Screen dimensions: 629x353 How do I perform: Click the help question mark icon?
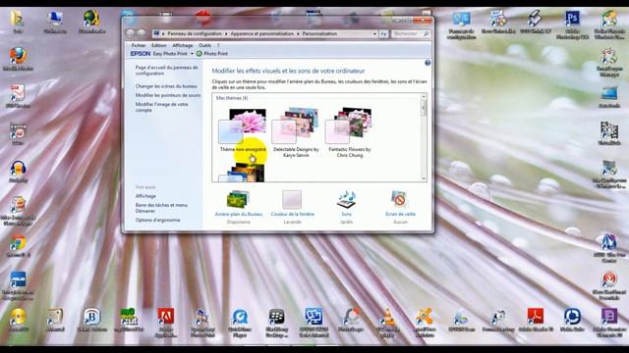[428, 63]
